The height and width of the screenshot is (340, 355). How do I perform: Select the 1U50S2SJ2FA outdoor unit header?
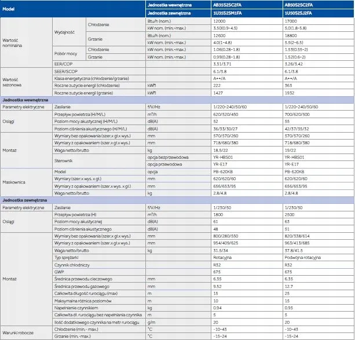tap(319, 13)
